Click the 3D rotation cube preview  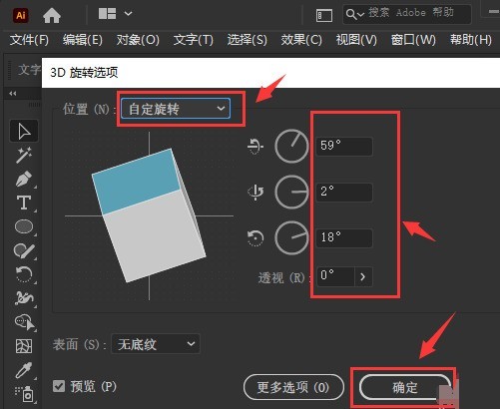(149, 215)
